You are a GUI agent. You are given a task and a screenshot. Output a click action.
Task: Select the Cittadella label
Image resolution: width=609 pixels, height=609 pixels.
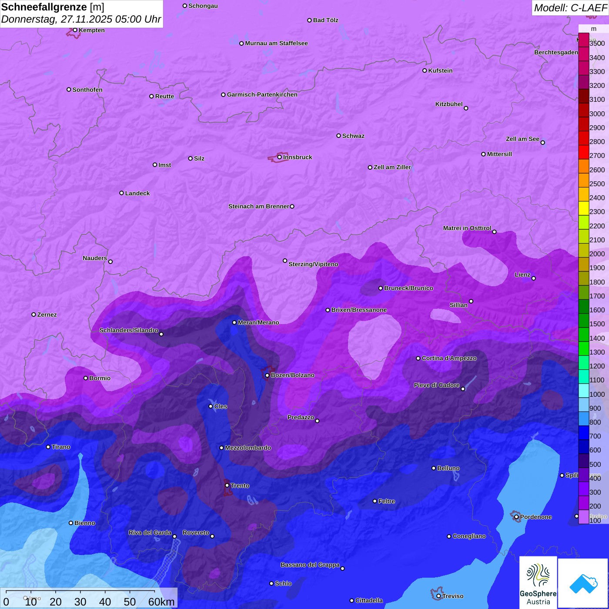(x=369, y=600)
